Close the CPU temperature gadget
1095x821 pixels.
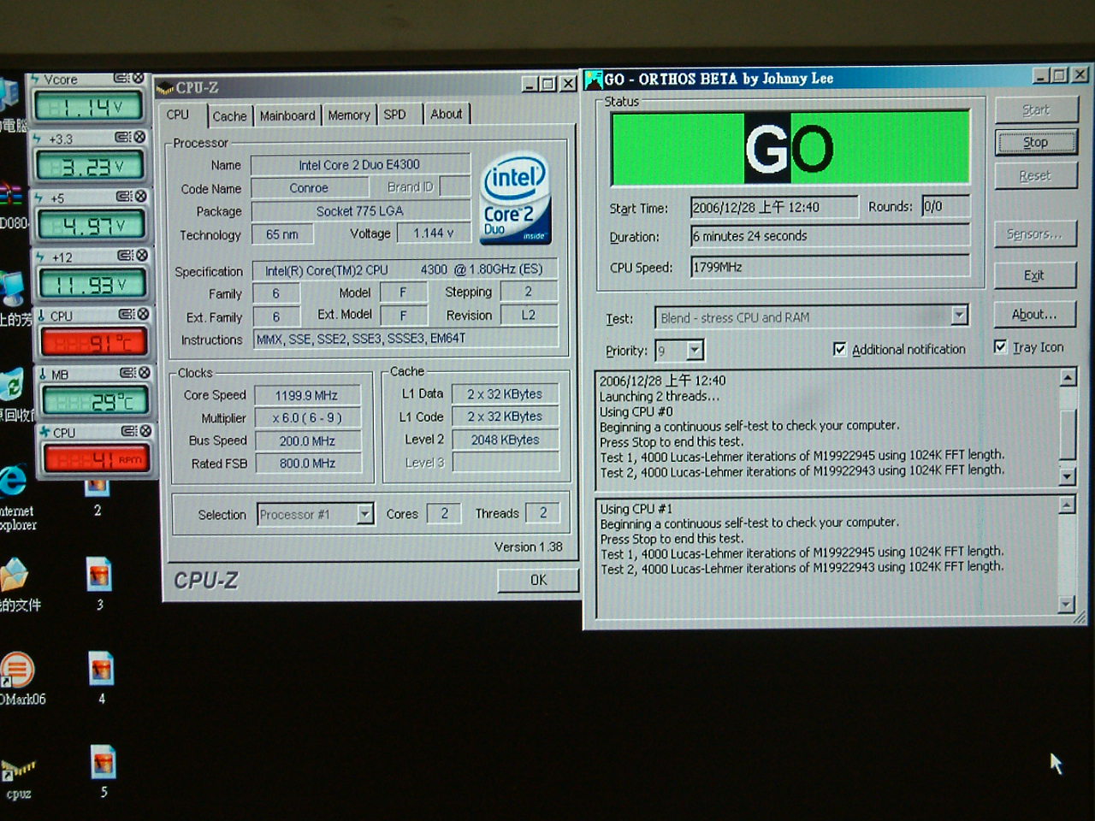(x=143, y=314)
